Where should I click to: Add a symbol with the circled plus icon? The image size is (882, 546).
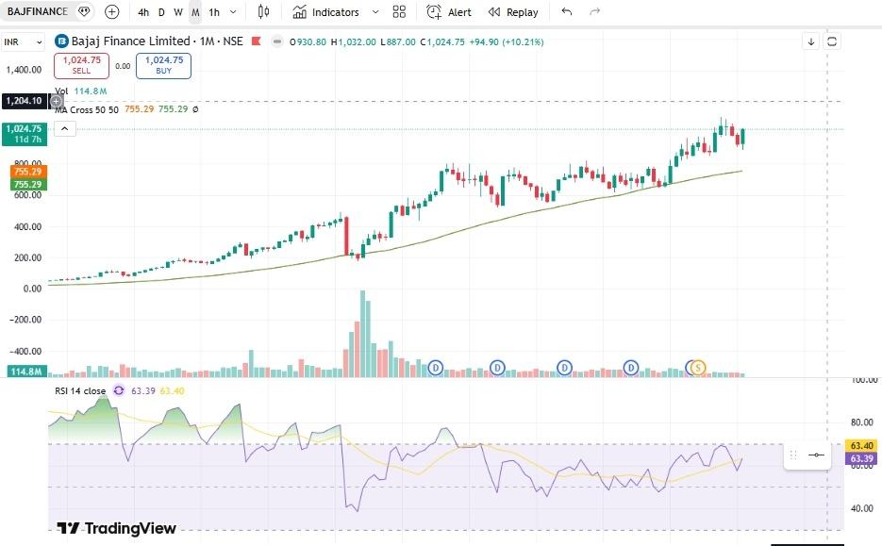[x=112, y=12]
